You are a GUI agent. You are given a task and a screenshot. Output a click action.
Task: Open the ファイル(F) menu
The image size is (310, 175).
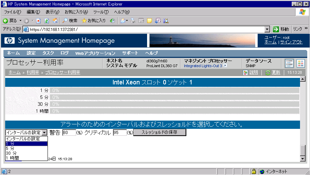pyautogui.click(x=13, y=12)
